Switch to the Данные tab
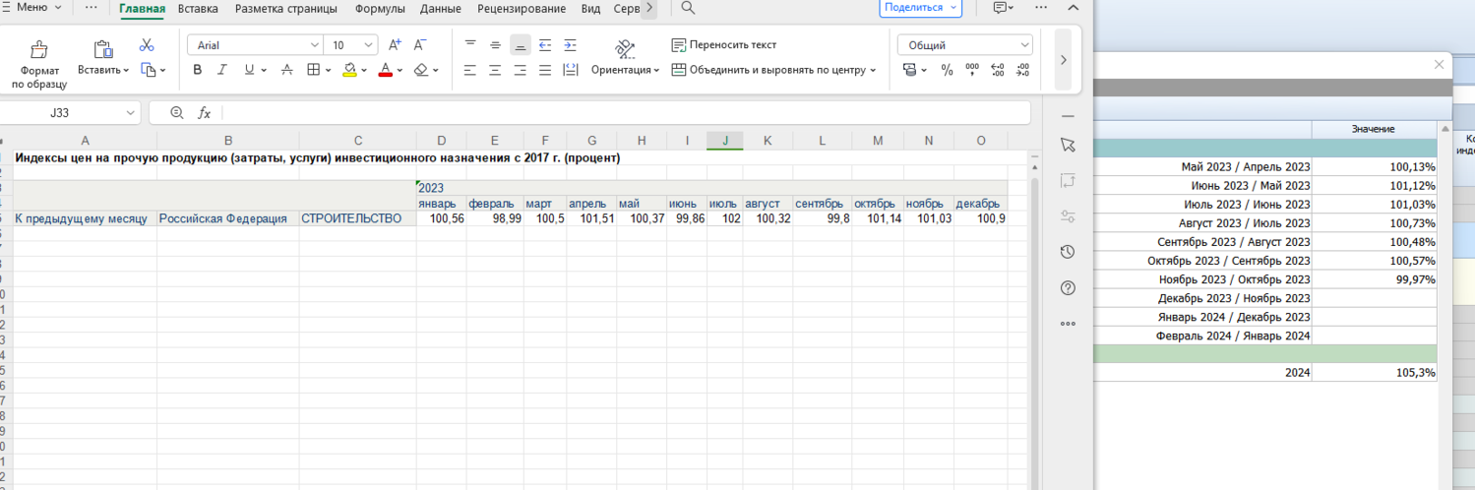The width and height of the screenshot is (1475, 490). 441,8
